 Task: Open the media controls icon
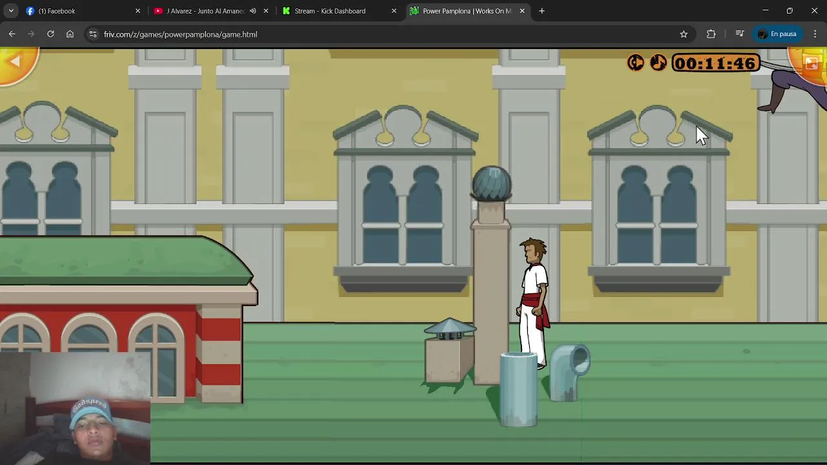(740, 34)
